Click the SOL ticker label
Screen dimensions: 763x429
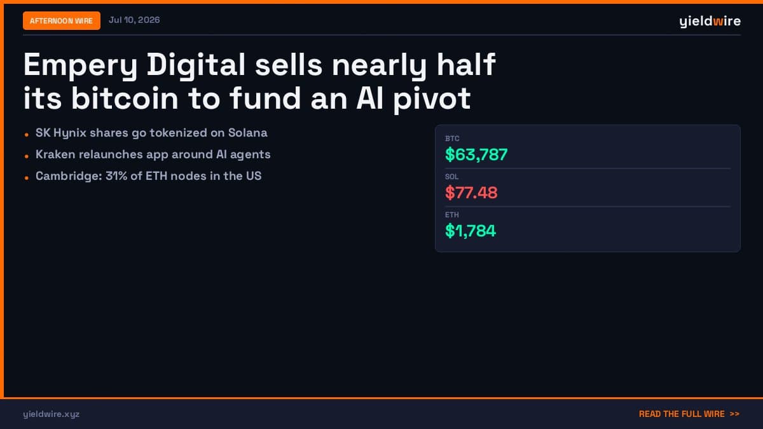tap(452, 177)
